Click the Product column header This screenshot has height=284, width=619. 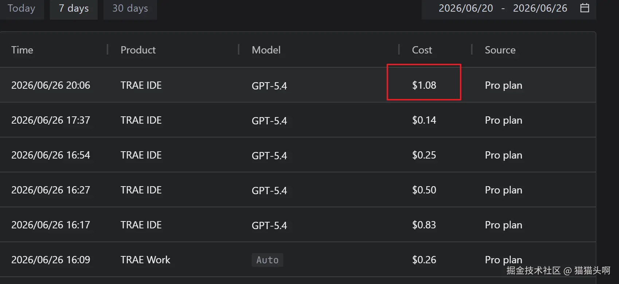pyautogui.click(x=138, y=50)
